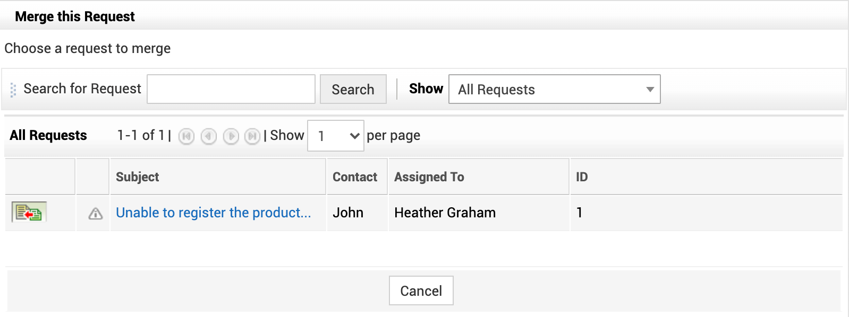Open the Unable to register the product request
The image size is (849, 317).
pyautogui.click(x=213, y=213)
